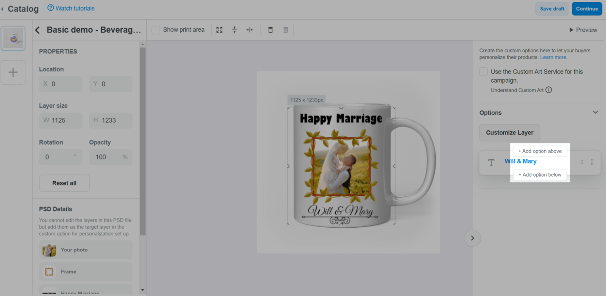
Task: Click the Understand Custom Art text
Action: (x=517, y=90)
